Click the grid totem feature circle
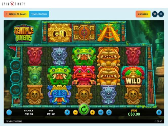Screen dimensions: 168x126 (x=16, y=78)
